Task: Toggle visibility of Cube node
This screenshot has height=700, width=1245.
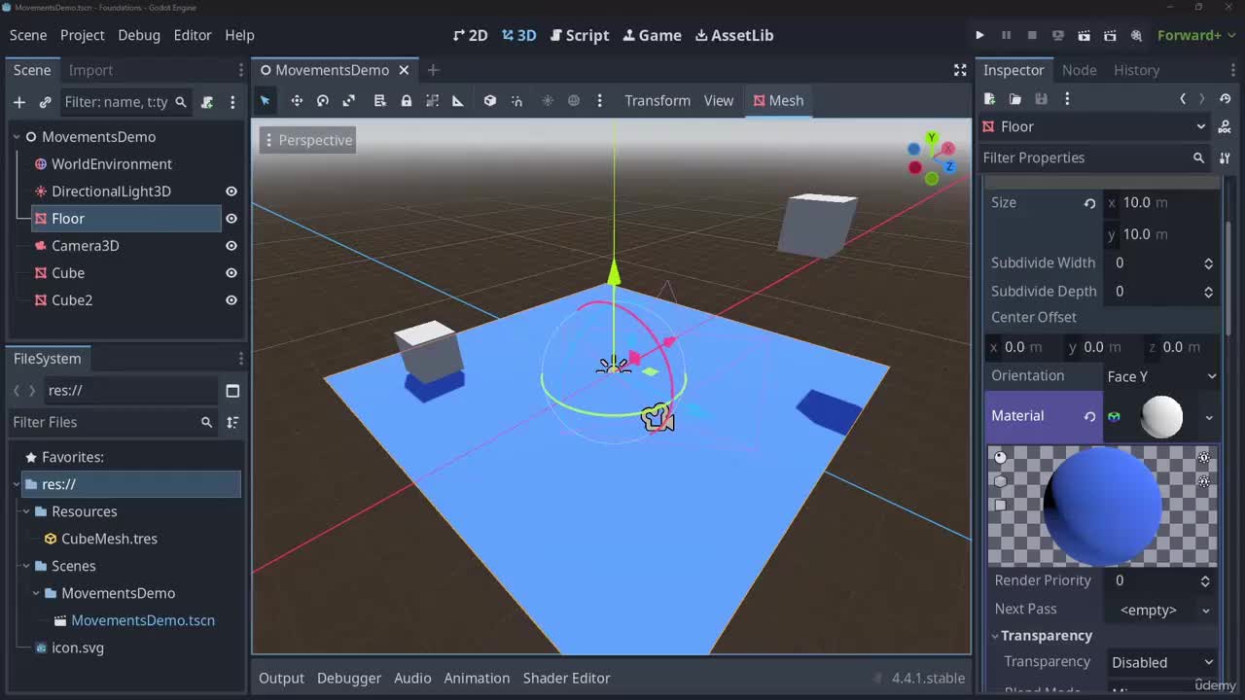Action: tap(231, 273)
